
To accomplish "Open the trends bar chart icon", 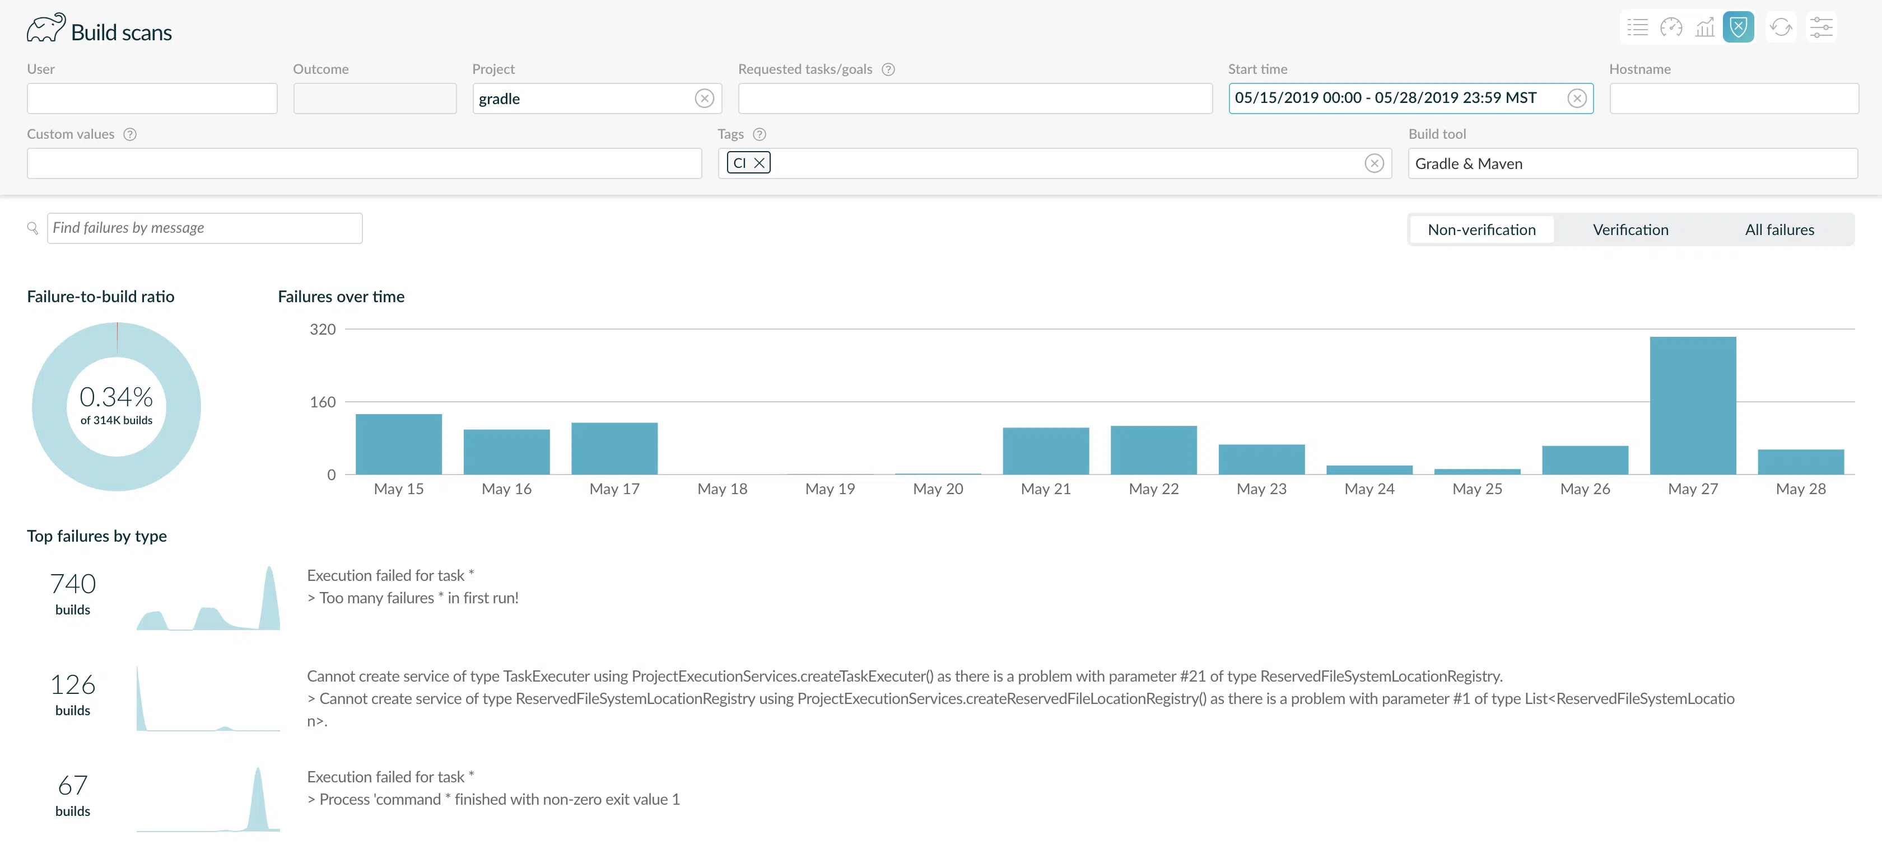I will (x=1704, y=28).
